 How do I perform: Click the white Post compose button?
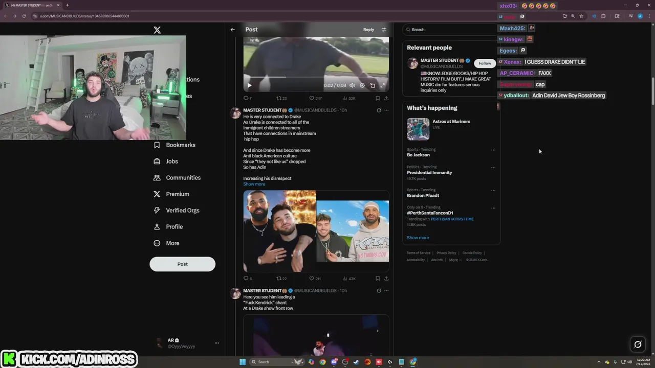click(x=182, y=264)
